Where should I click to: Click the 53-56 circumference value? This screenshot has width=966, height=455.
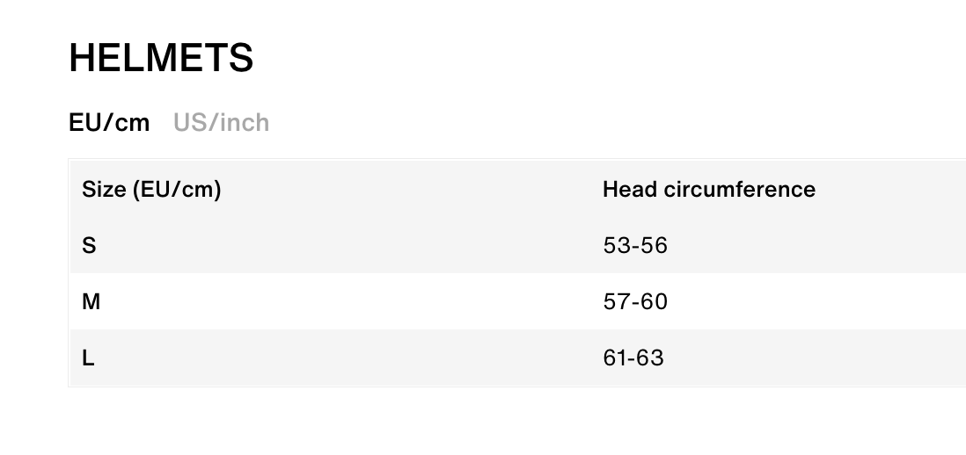(x=635, y=245)
